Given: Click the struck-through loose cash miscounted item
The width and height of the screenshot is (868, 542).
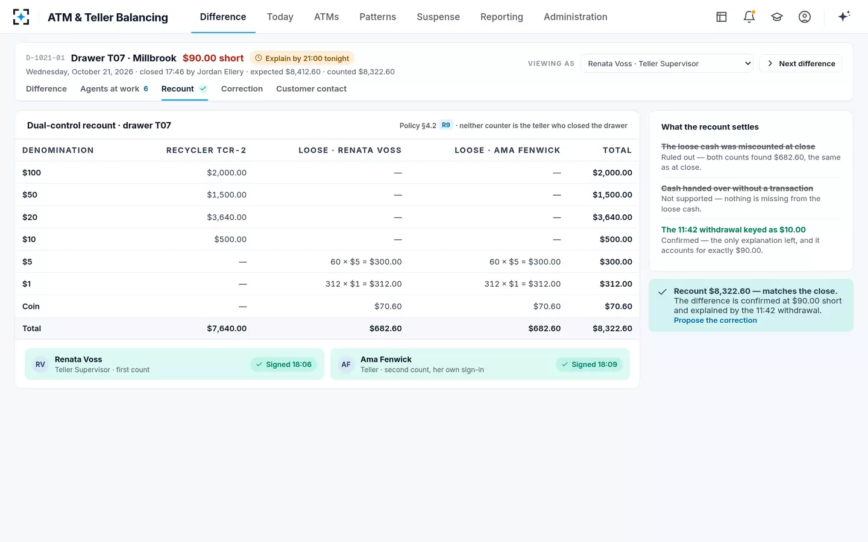Looking at the screenshot, I should pos(738,146).
